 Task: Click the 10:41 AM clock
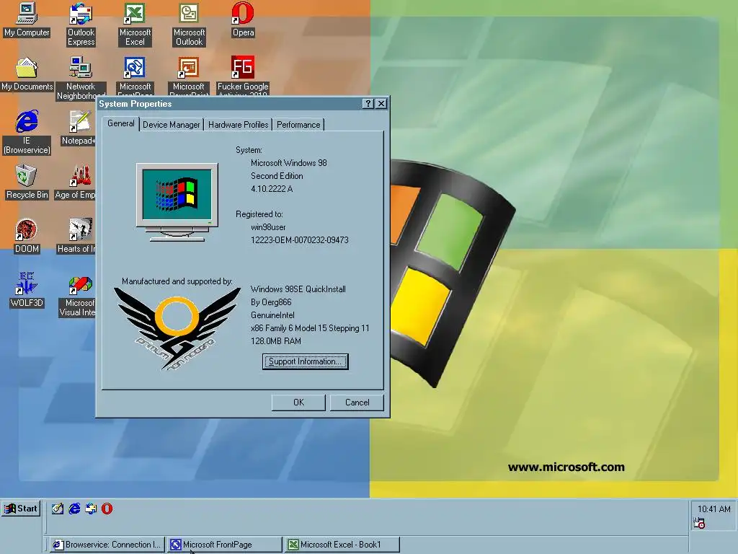(x=713, y=509)
